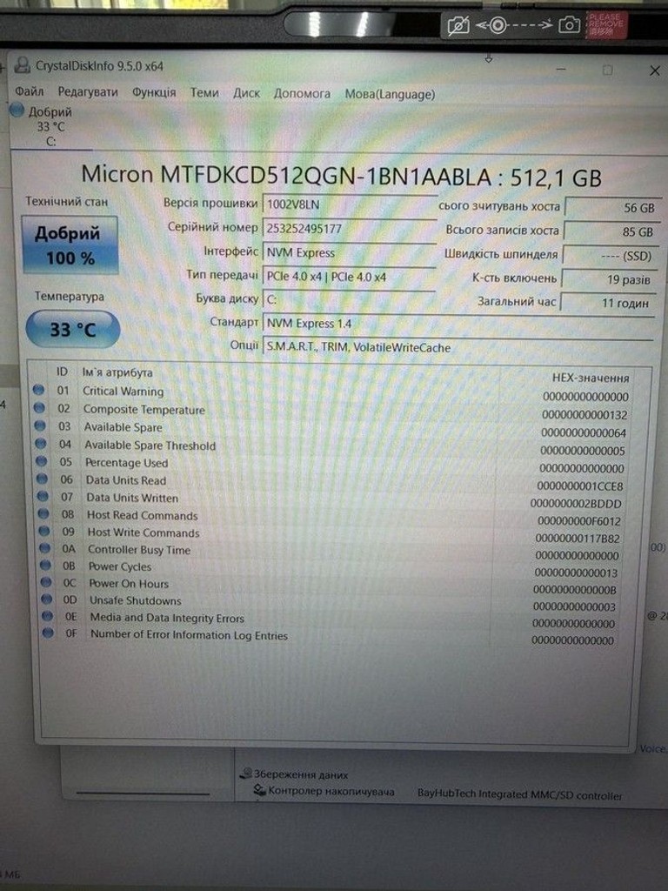
Task: Close the CrystalDiskInfo window
Action: (x=654, y=70)
